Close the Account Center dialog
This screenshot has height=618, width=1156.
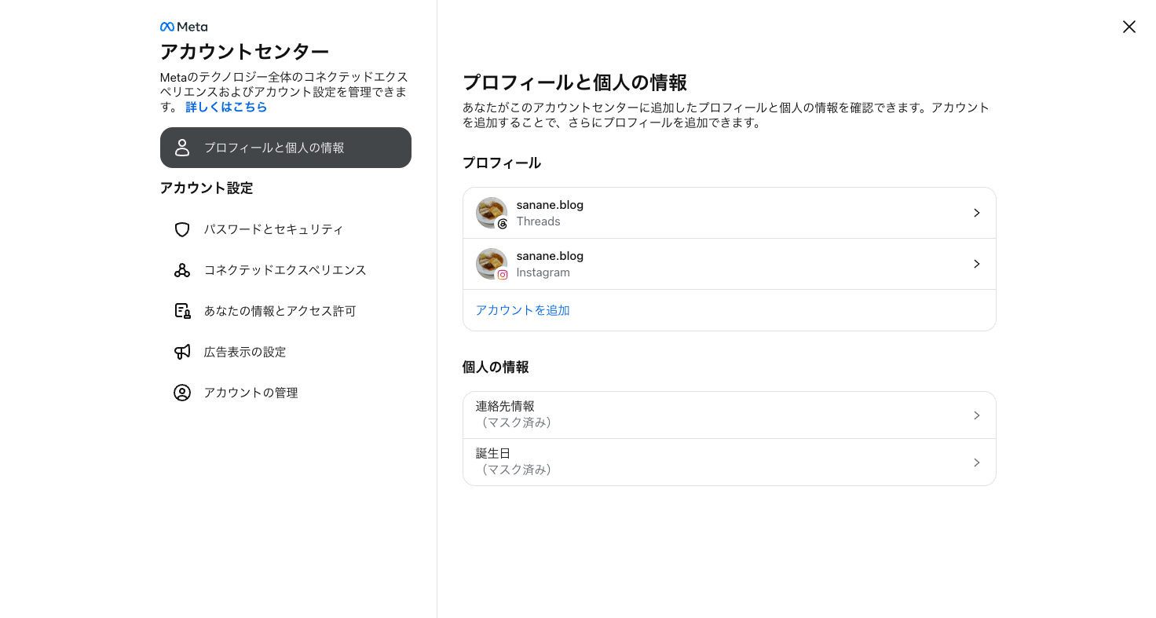point(1129,27)
